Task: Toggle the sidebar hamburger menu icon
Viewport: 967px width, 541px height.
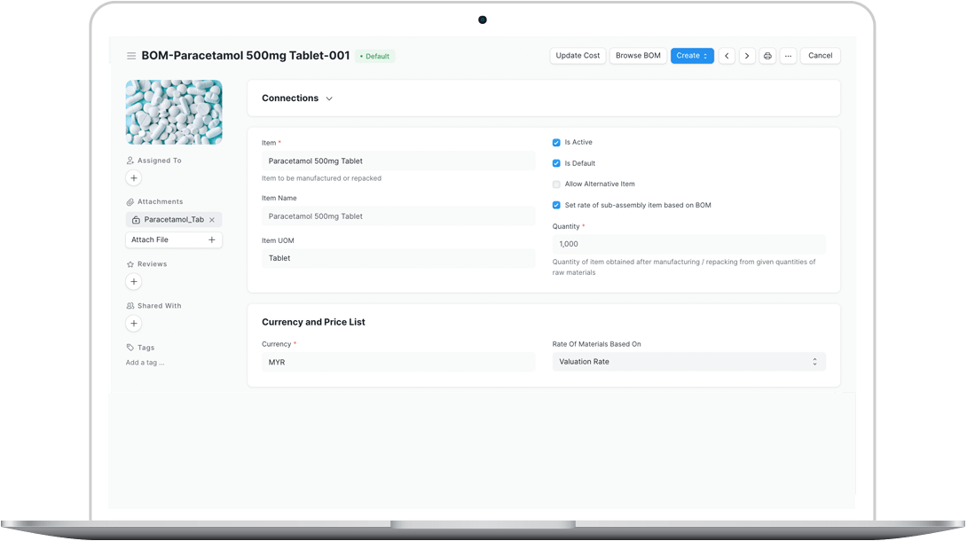Action: click(x=131, y=56)
